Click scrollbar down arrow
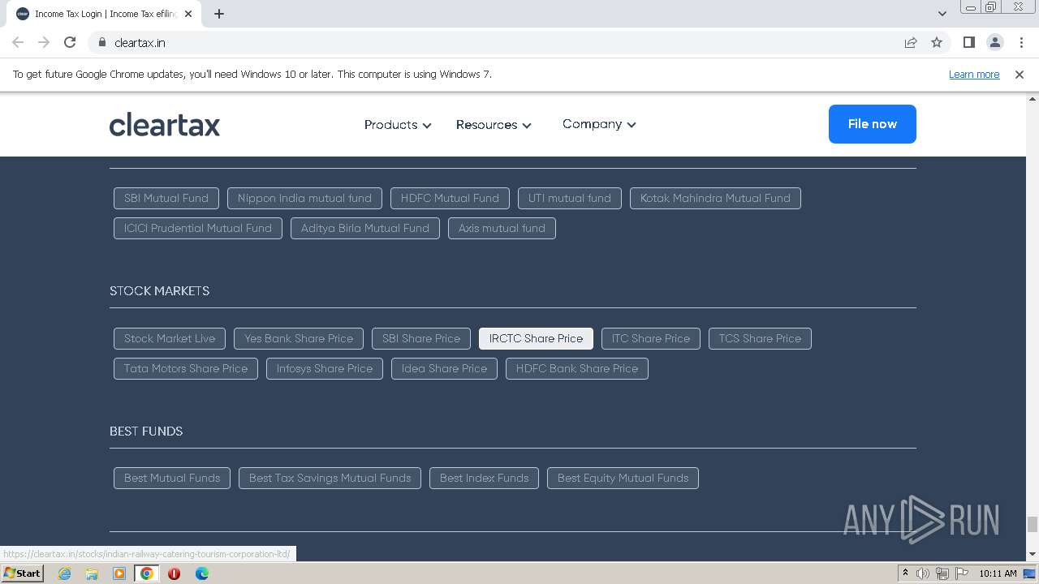The height and width of the screenshot is (584, 1039). pos(1032,554)
